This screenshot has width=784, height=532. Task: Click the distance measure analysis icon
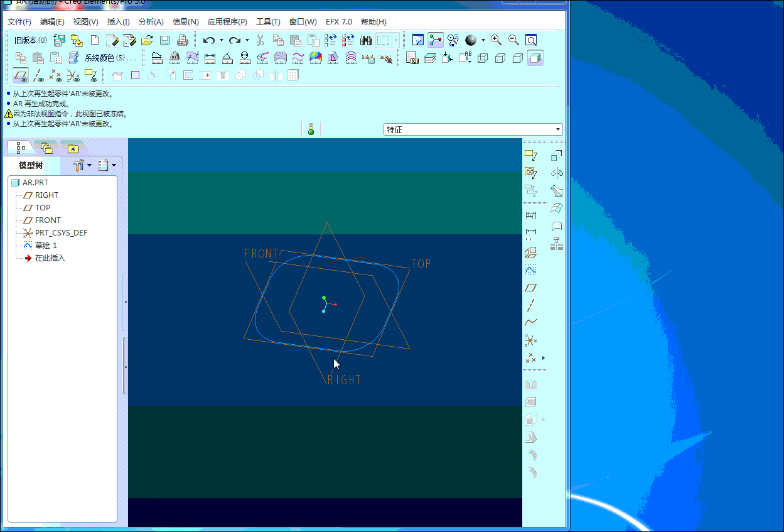coord(210,58)
